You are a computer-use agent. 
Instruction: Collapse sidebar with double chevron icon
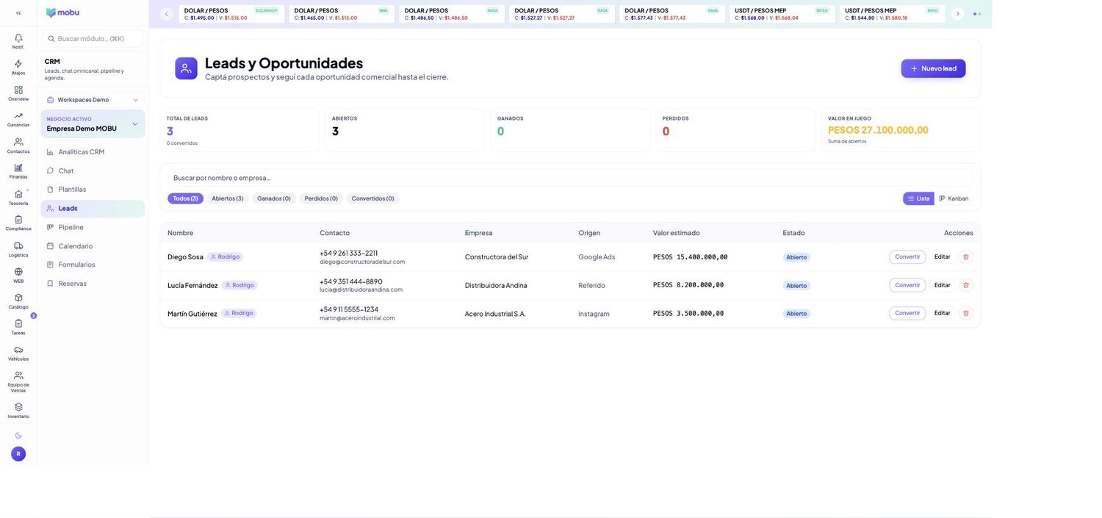coord(18,12)
